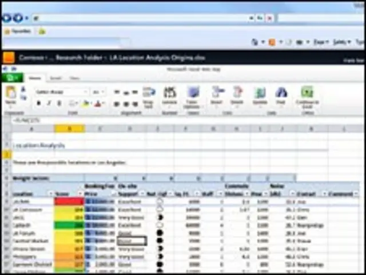The height and width of the screenshot is (275, 366).
Task: Open the Score column filter dropdown
Action: 80,194
